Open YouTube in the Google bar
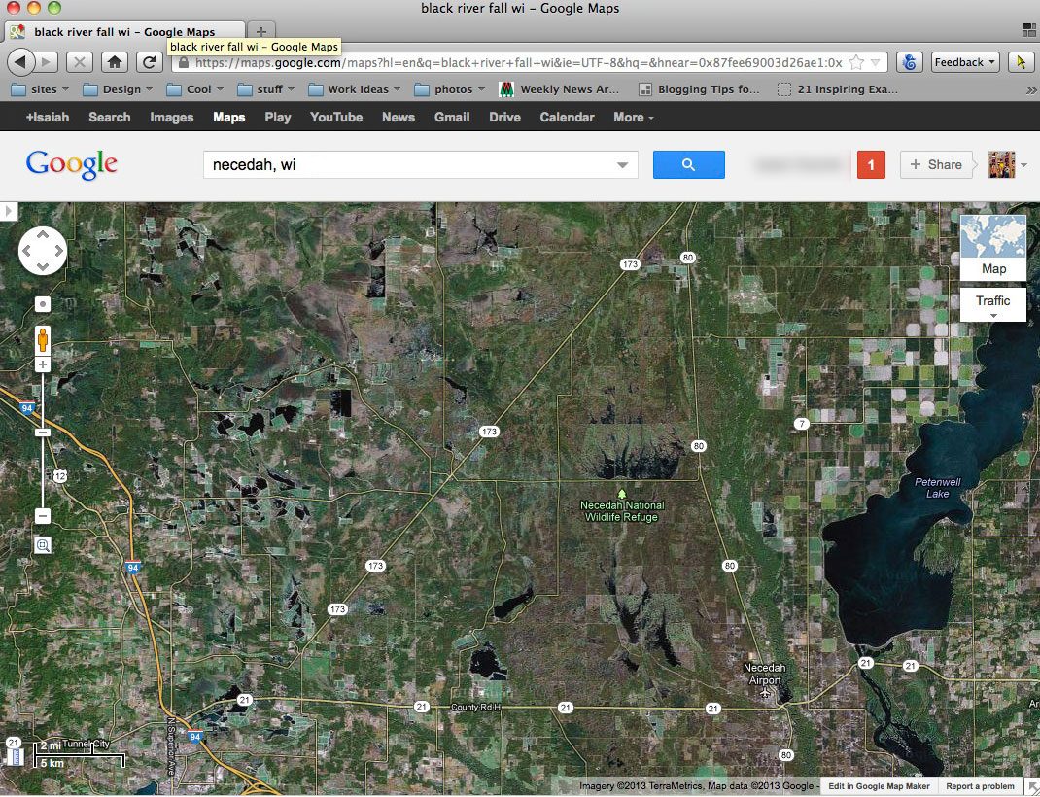 336,118
